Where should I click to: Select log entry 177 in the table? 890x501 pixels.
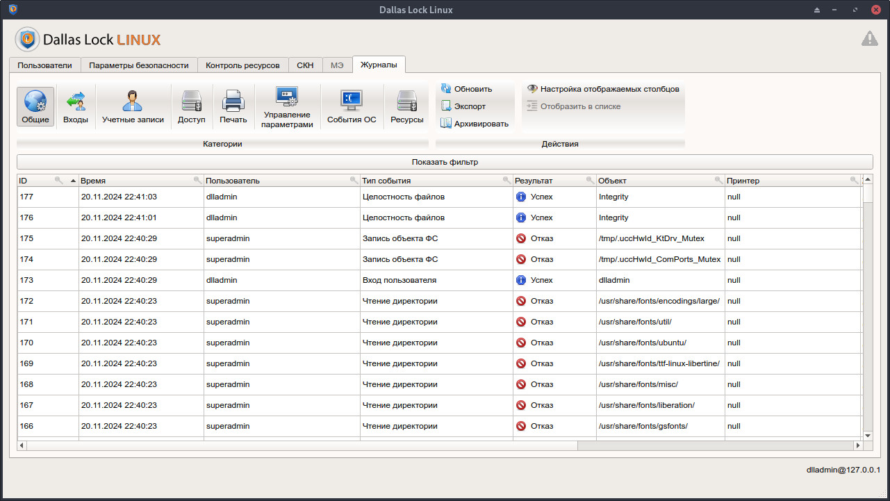(278, 197)
